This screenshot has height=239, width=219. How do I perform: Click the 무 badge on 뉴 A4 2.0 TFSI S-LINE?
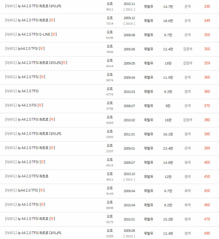54,35
